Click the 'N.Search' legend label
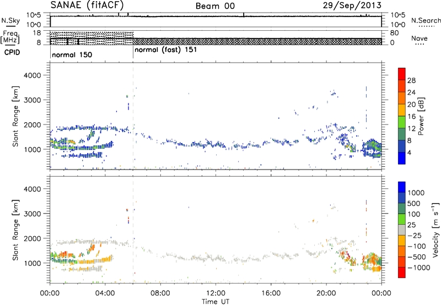Image resolution: width=441 pixels, height=305 pixels. pyautogui.click(x=426, y=20)
